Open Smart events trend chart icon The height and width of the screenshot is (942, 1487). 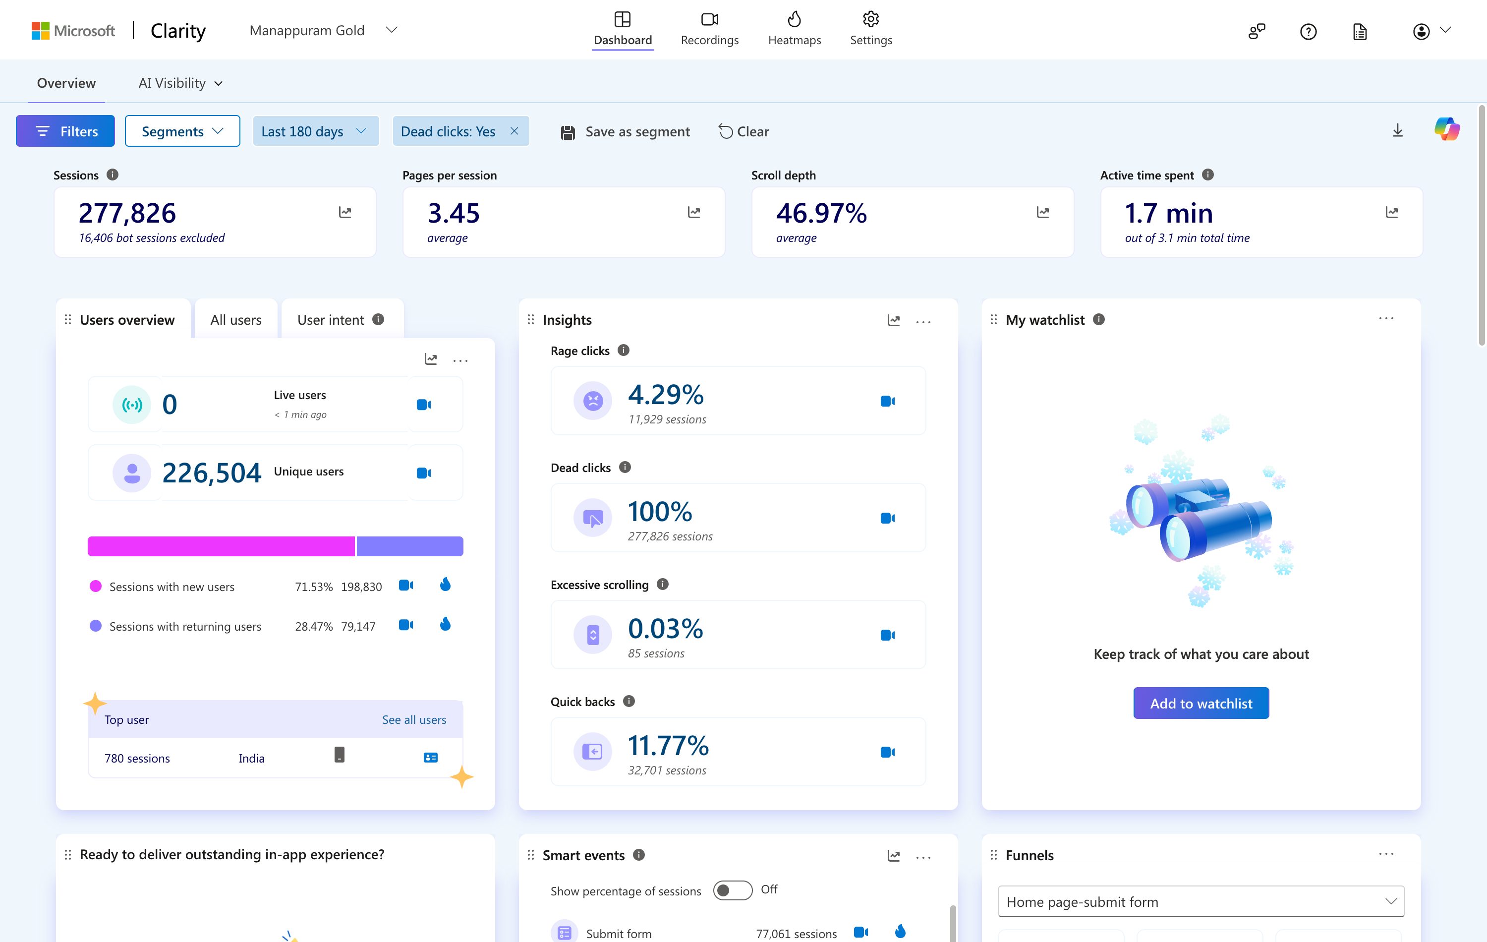(x=894, y=856)
